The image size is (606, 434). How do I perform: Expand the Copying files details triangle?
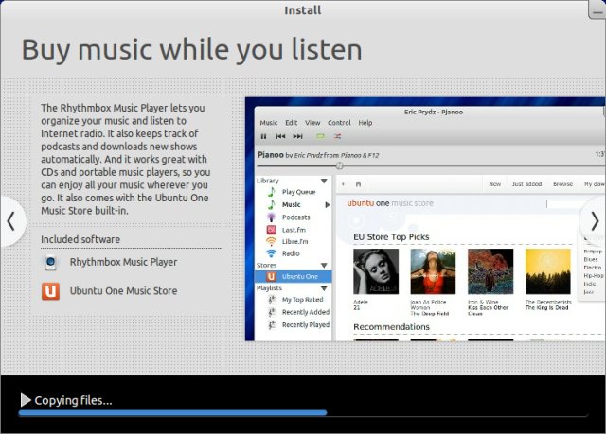click(26, 400)
